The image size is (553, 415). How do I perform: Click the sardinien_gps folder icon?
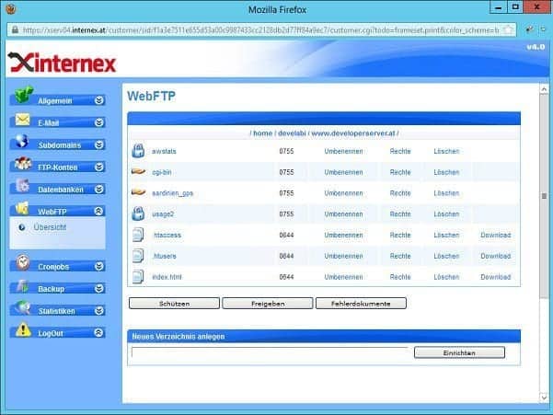138,193
